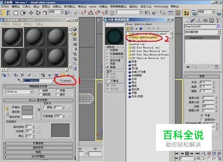The image size is (223, 162).
Task: Toggle 平滑 smooth checkbox in parameters
Action: tap(202, 115)
